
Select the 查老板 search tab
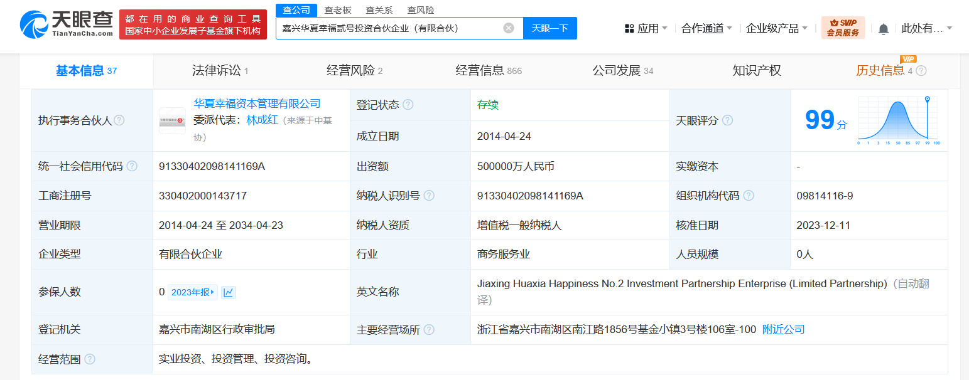(338, 10)
